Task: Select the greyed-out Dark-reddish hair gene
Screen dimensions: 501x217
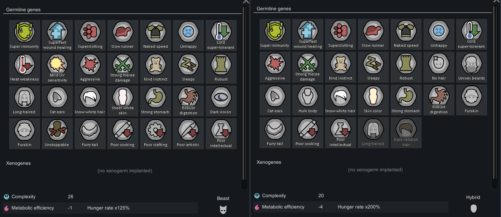Action: click(x=406, y=133)
